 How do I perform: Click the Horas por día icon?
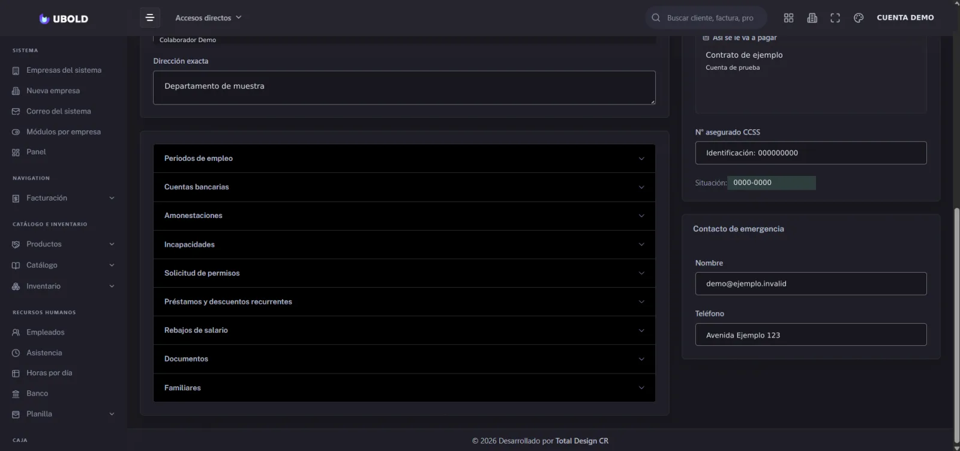coord(16,374)
